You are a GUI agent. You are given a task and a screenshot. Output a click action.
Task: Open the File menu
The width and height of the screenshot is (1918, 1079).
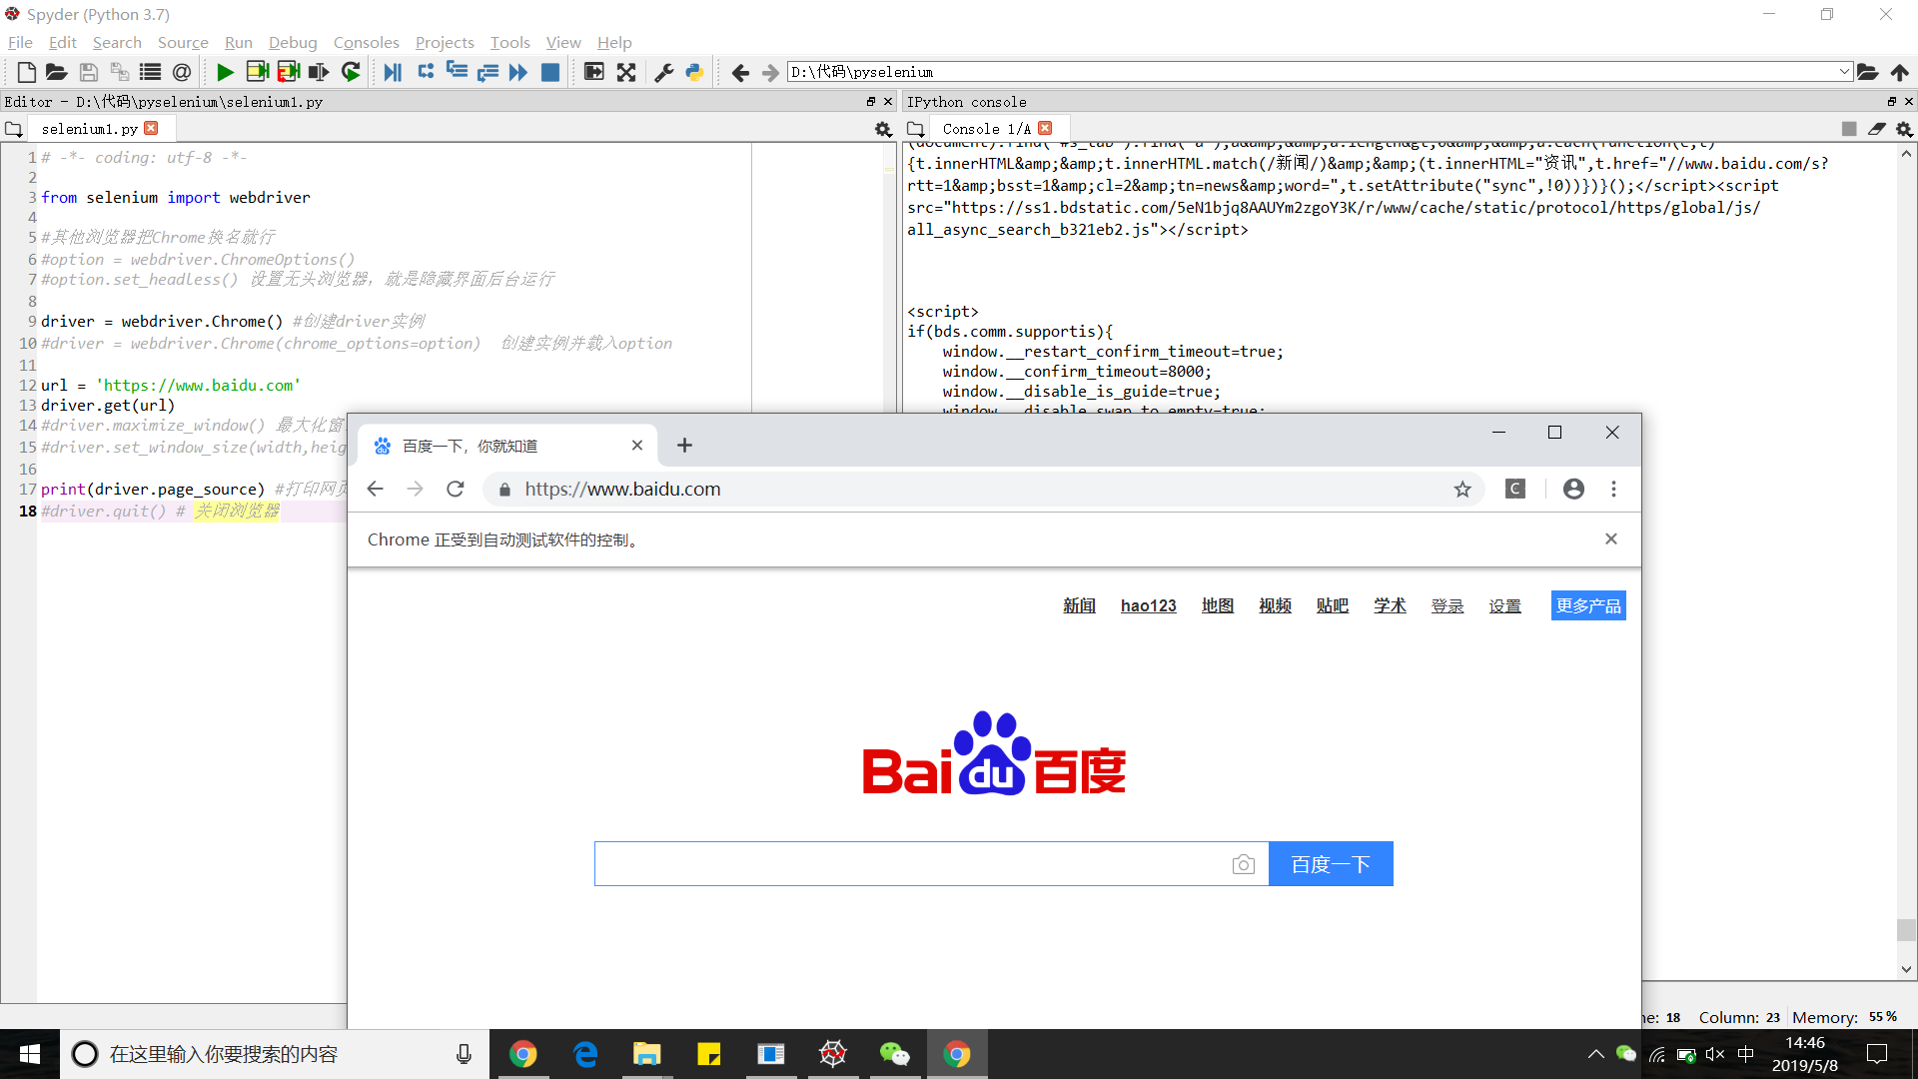[20, 42]
